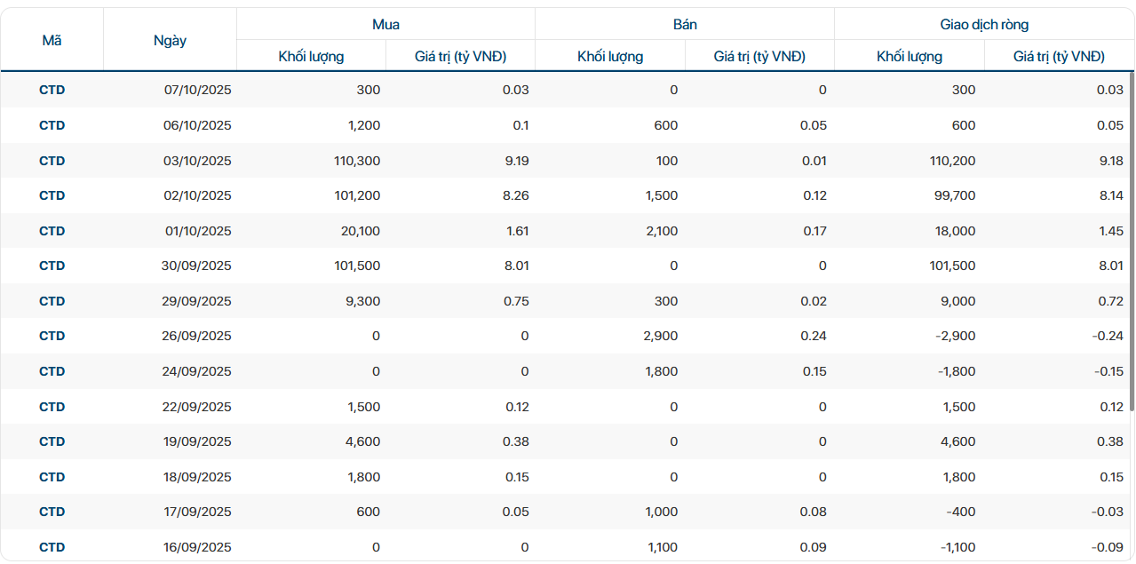
Task: Click the table's vertical scrollbar
Action: tap(1131, 222)
